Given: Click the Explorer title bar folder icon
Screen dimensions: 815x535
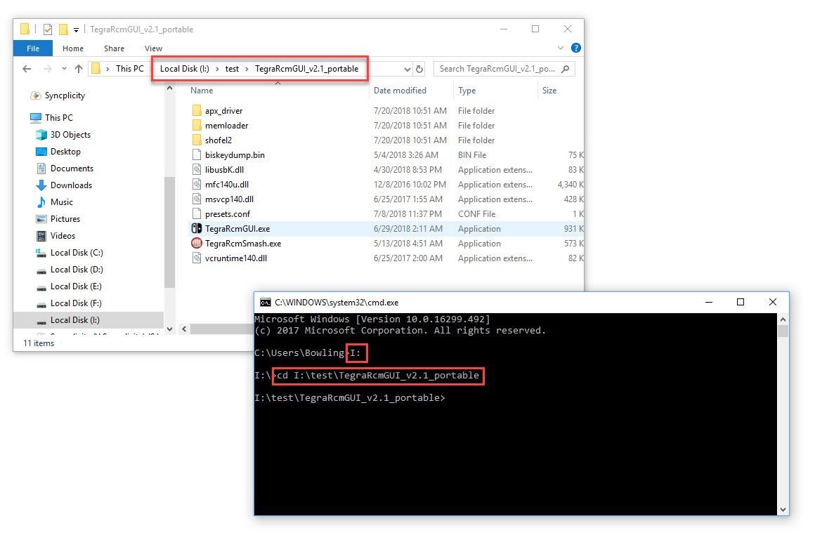Looking at the screenshot, I should [25, 29].
